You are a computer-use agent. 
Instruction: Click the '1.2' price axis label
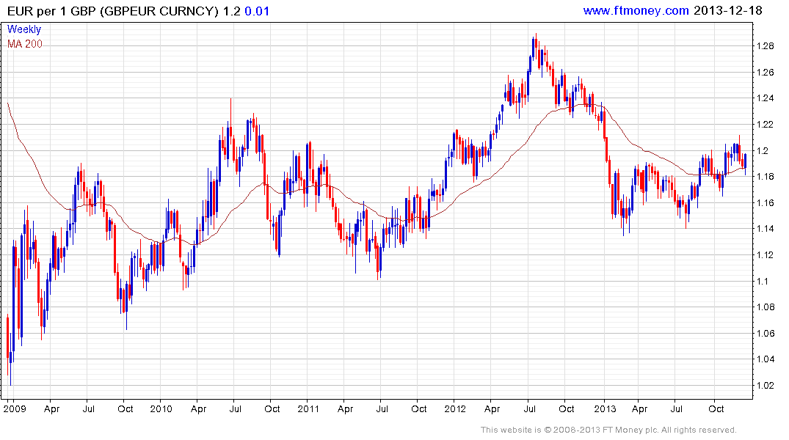(762, 151)
